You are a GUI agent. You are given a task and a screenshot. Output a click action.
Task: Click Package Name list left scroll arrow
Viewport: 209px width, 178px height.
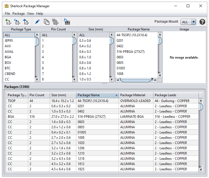(117, 80)
